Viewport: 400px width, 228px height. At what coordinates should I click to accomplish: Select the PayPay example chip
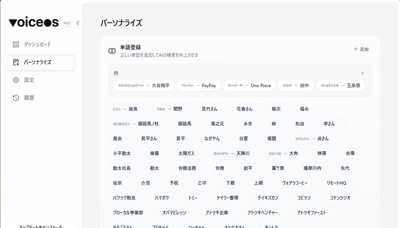pos(199,86)
